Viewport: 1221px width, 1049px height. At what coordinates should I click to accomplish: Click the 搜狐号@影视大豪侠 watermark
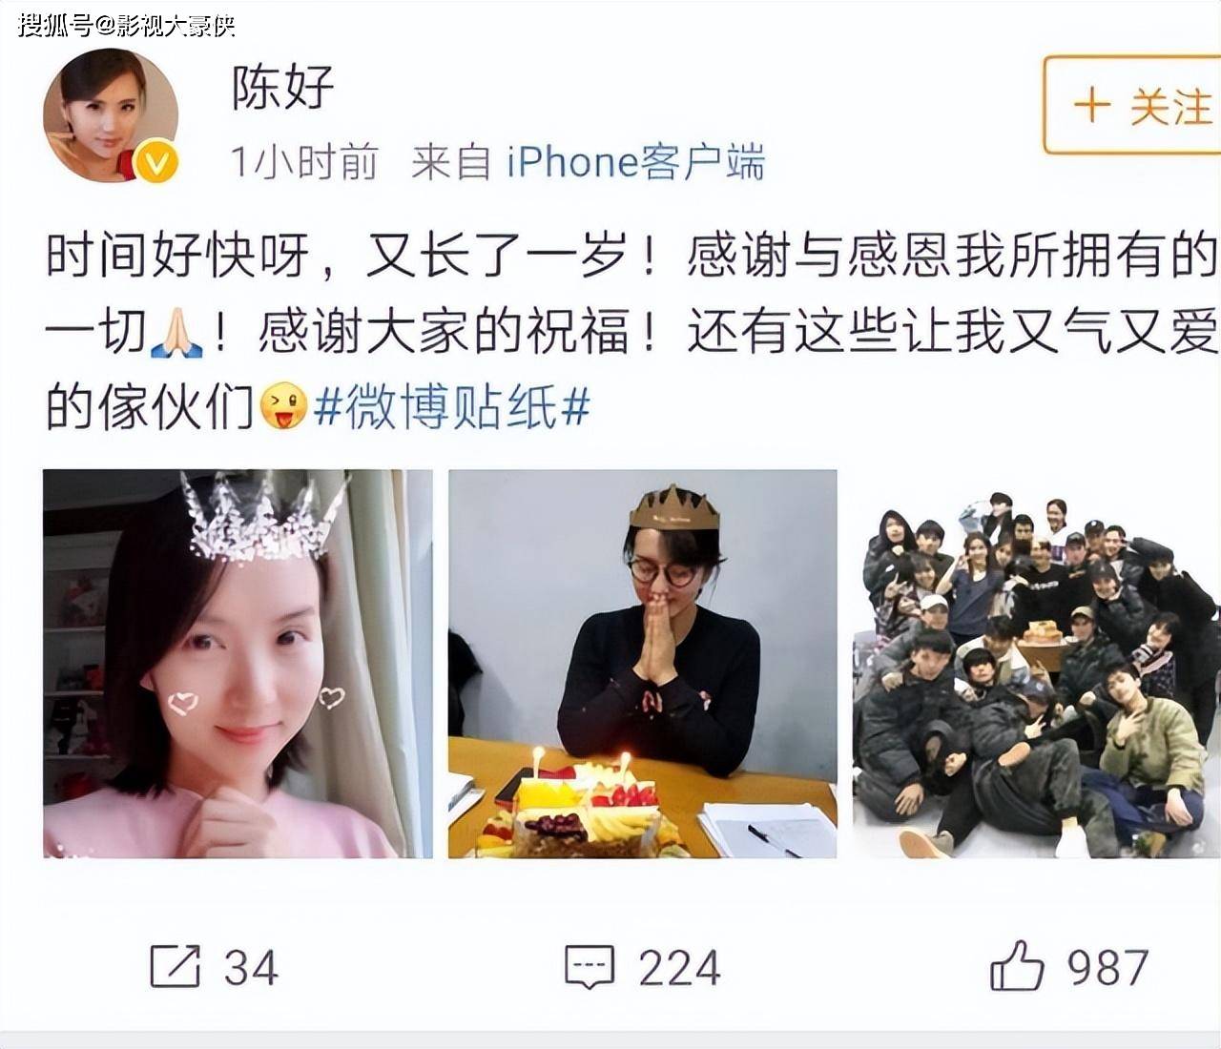(126, 24)
